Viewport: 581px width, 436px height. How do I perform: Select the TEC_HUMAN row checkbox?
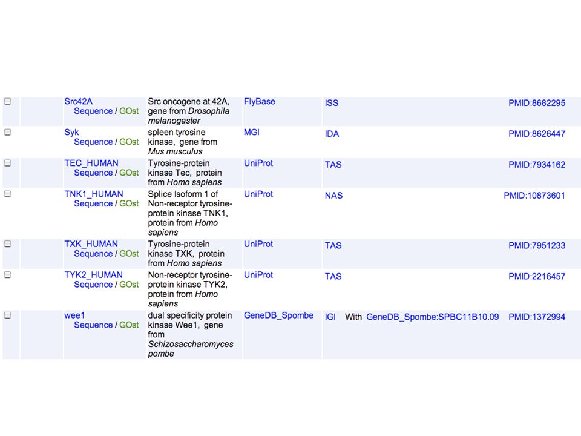coord(7,163)
